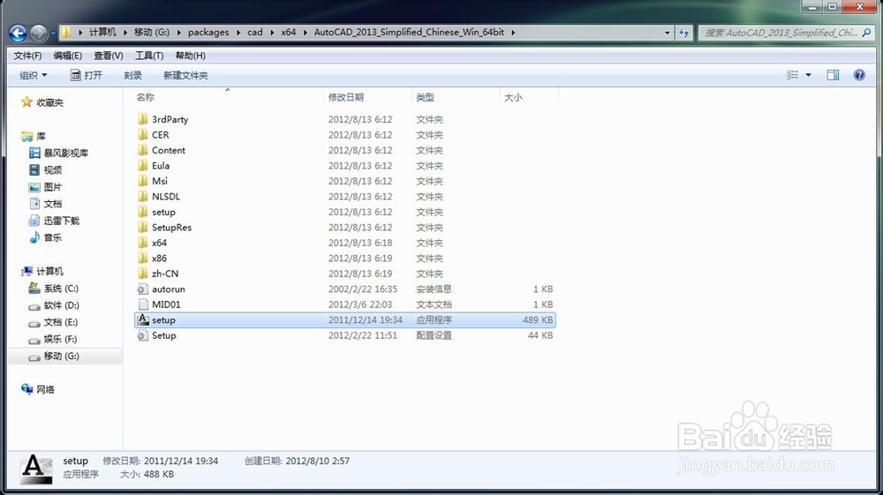Open drive 移动 (G:)
This screenshot has width=883, height=495.
[54, 356]
